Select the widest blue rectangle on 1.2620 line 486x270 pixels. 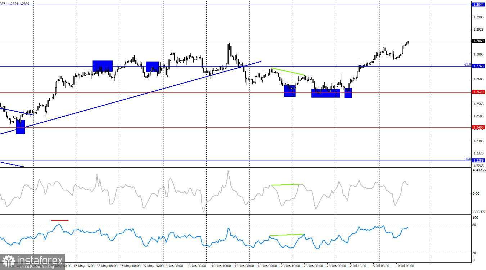coord(326,93)
